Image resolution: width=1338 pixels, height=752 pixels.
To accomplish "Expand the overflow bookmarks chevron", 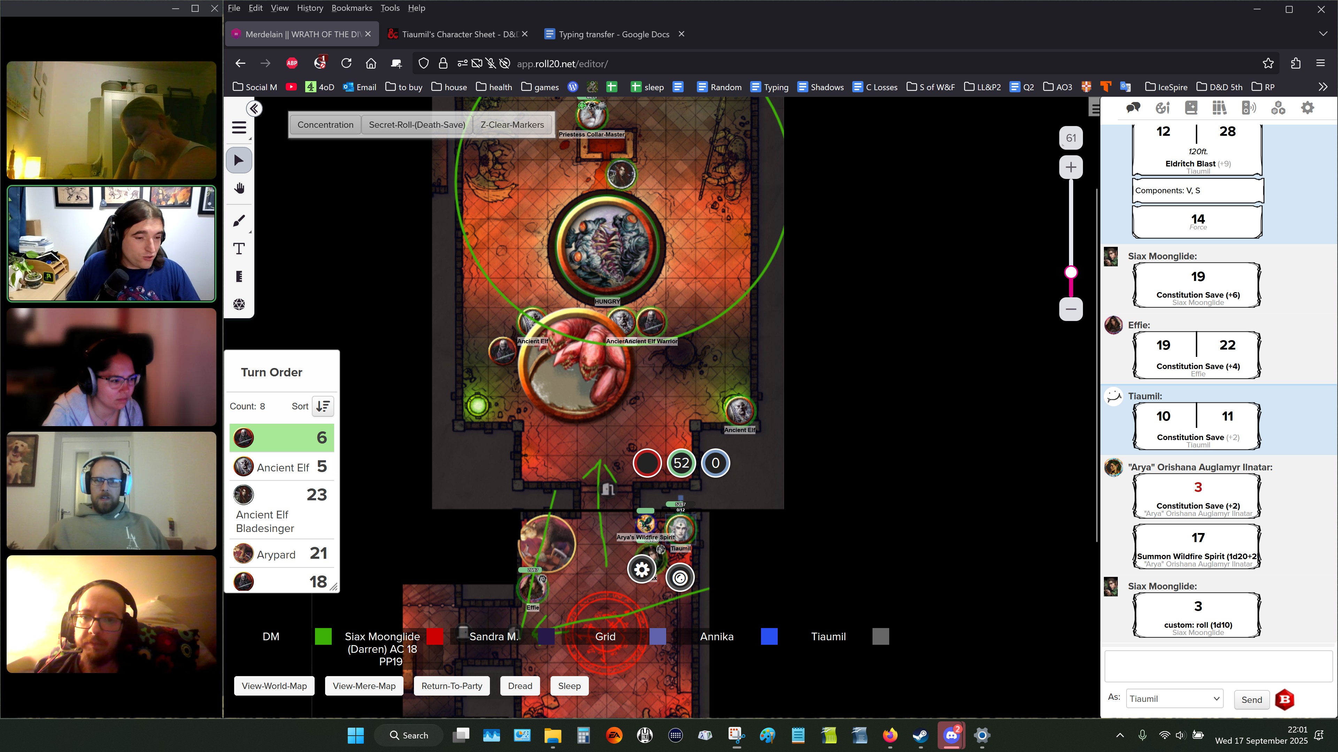I will [1322, 87].
